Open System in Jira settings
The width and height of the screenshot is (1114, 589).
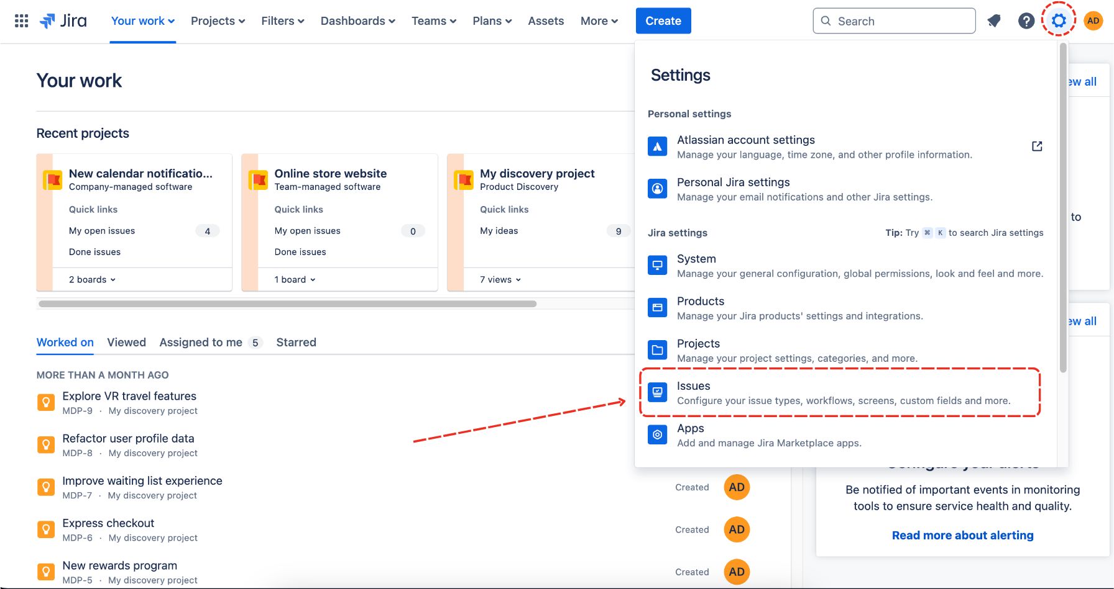696,259
